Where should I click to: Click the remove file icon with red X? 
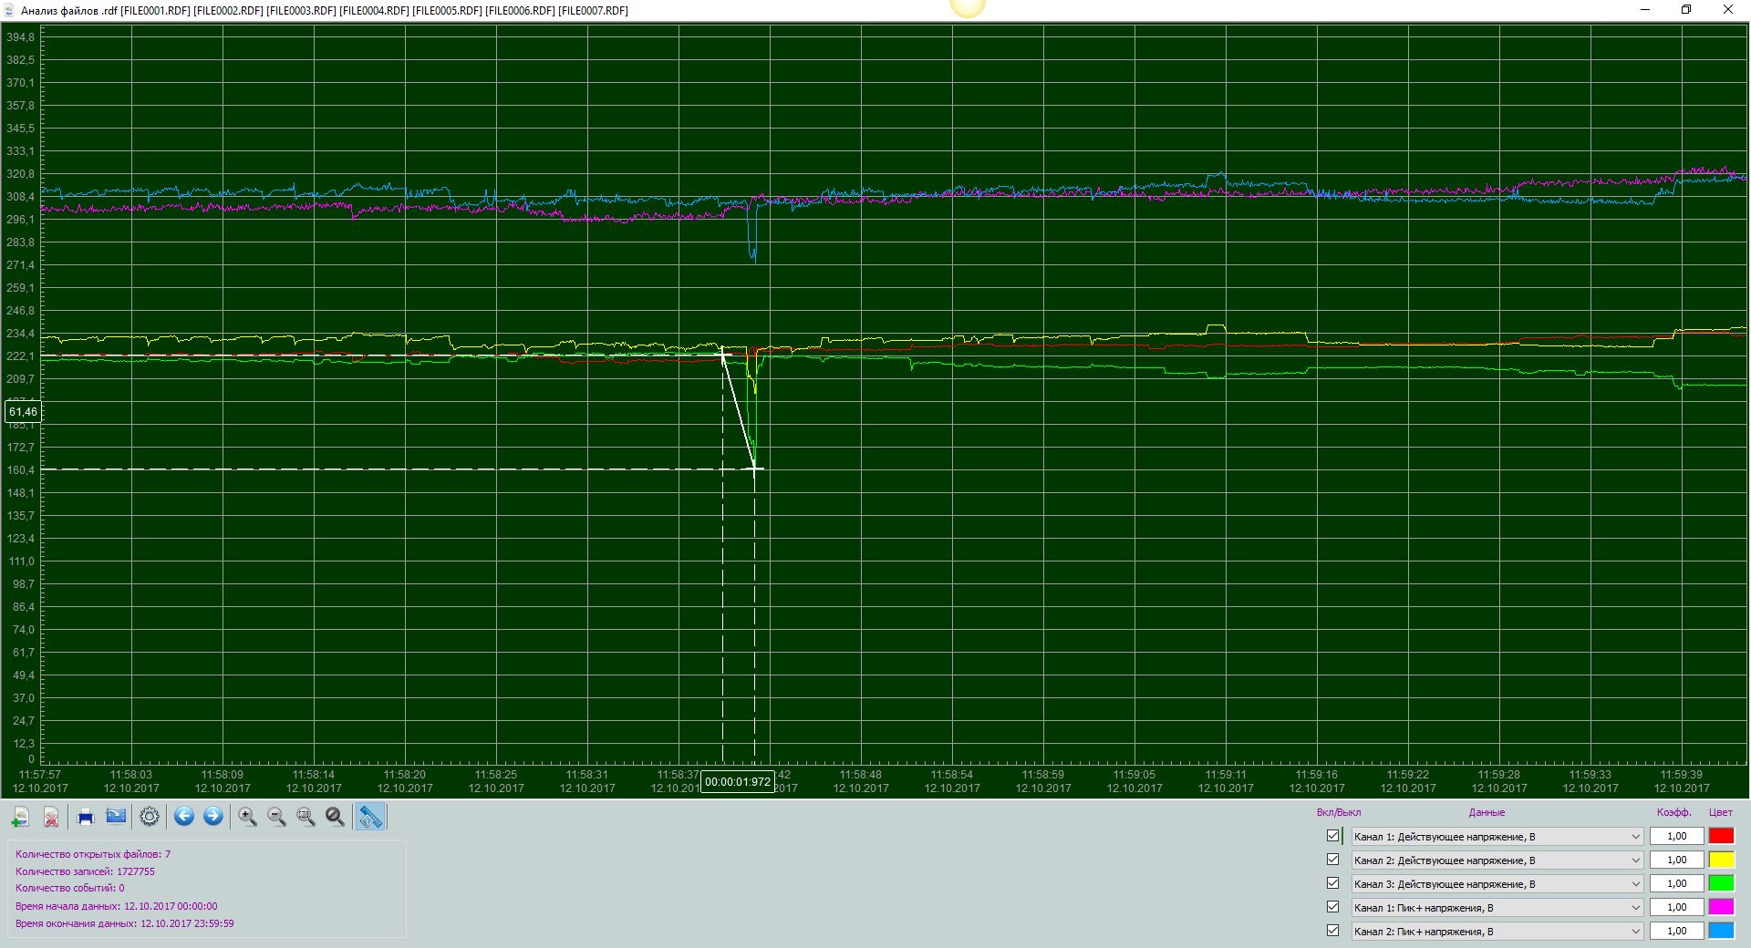click(x=52, y=817)
